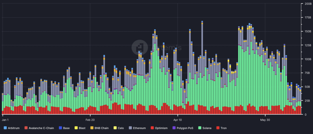Toggle the Solana legend swatch
This screenshot has height=134, width=313.
click(200, 128)
